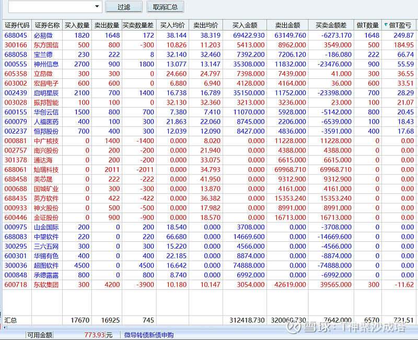Click the 取消汇总 button

point(165,7)
